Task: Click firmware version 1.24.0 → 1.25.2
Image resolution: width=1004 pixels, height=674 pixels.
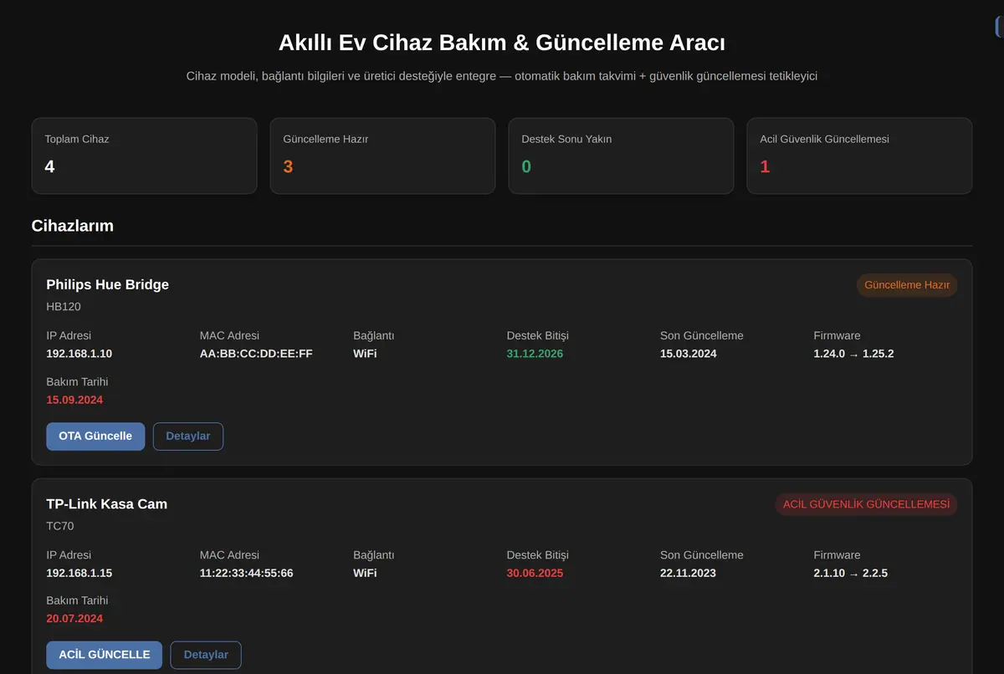Action: point(853,354)
